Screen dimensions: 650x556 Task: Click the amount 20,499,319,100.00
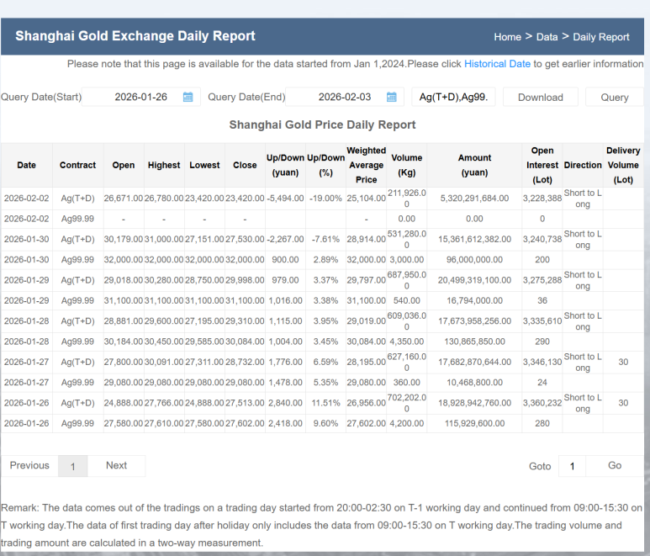coord(474,280)
